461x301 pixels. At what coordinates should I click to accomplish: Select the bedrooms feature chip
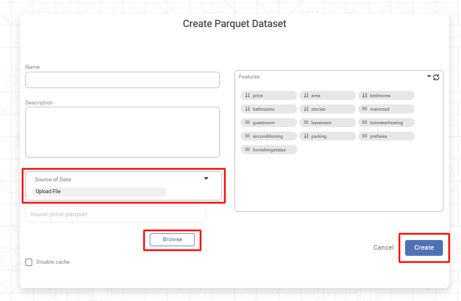(386, 95)
